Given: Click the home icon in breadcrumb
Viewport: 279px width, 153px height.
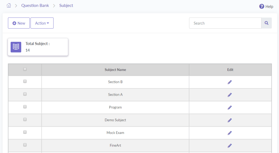Looking at the screenshot, I should [9, 5].
